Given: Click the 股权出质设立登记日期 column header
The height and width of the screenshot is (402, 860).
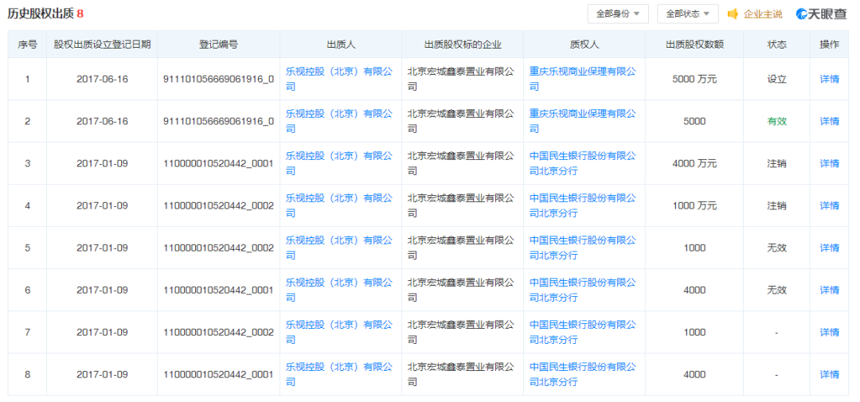Looking at the screenshot, I should click(x=102, y=45).
